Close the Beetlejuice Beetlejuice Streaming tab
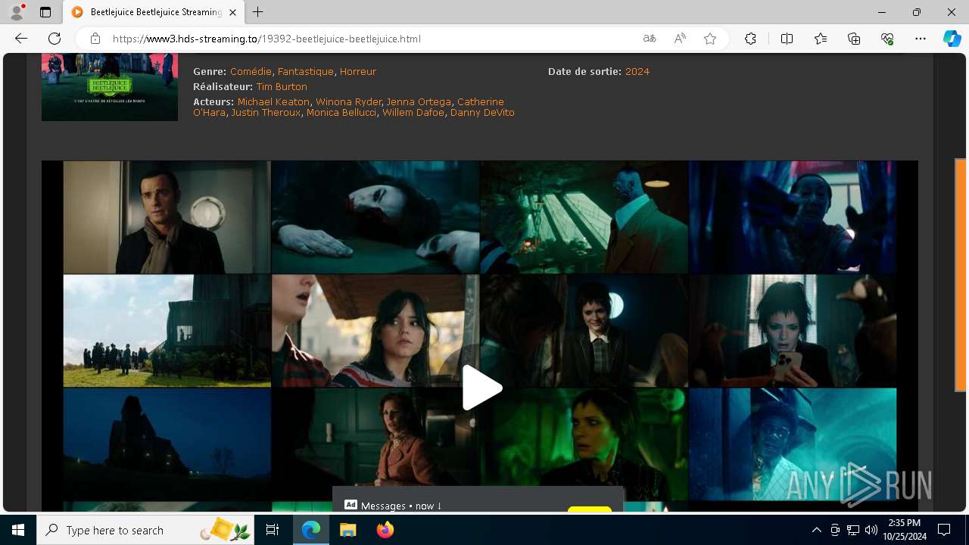Image resolution: width=969 pixels, height=545 pixels. [x=232, y=12]
